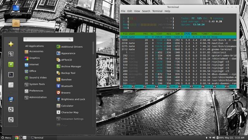Launch the Brasero disc burner
Viewport: 248px width, 140px height.
point(64,93)
